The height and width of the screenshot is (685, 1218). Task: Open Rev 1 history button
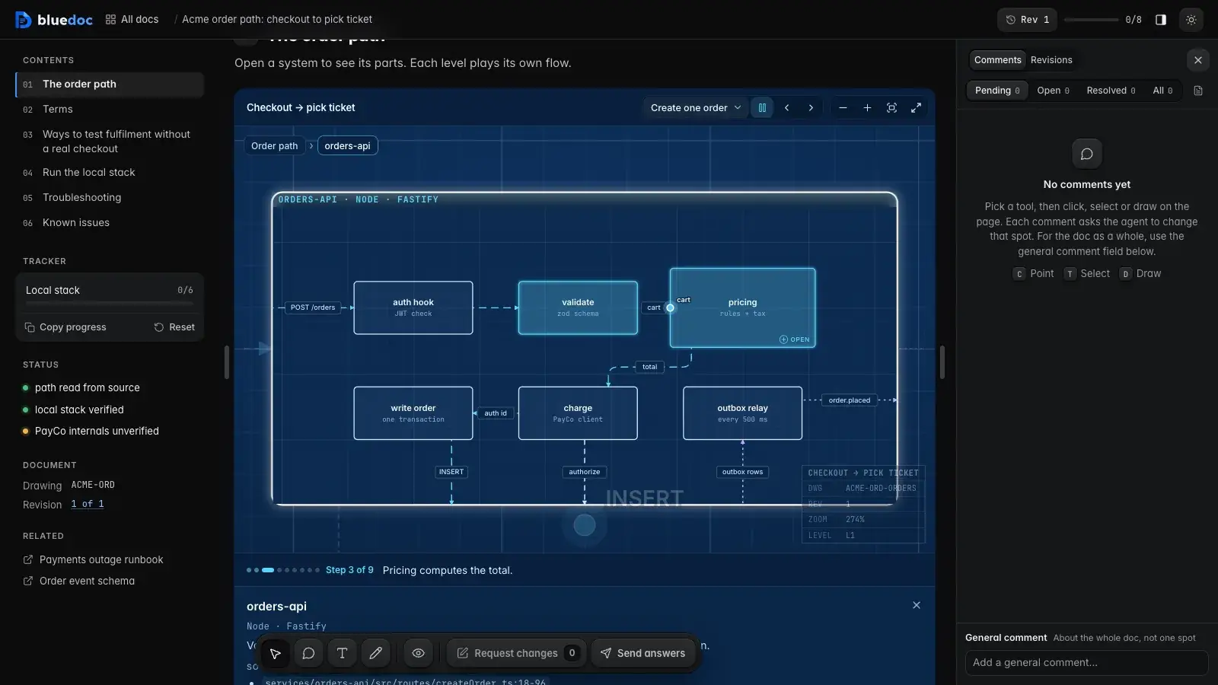[x=1028, y=20]
